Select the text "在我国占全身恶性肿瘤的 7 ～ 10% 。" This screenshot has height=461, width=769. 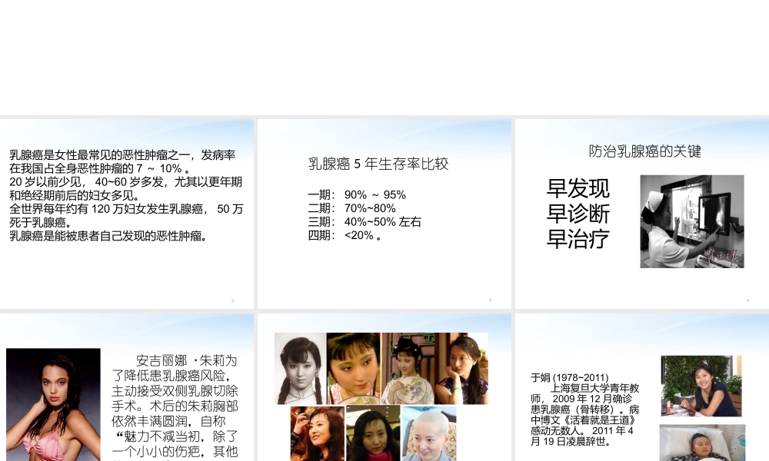click(100, 168)
